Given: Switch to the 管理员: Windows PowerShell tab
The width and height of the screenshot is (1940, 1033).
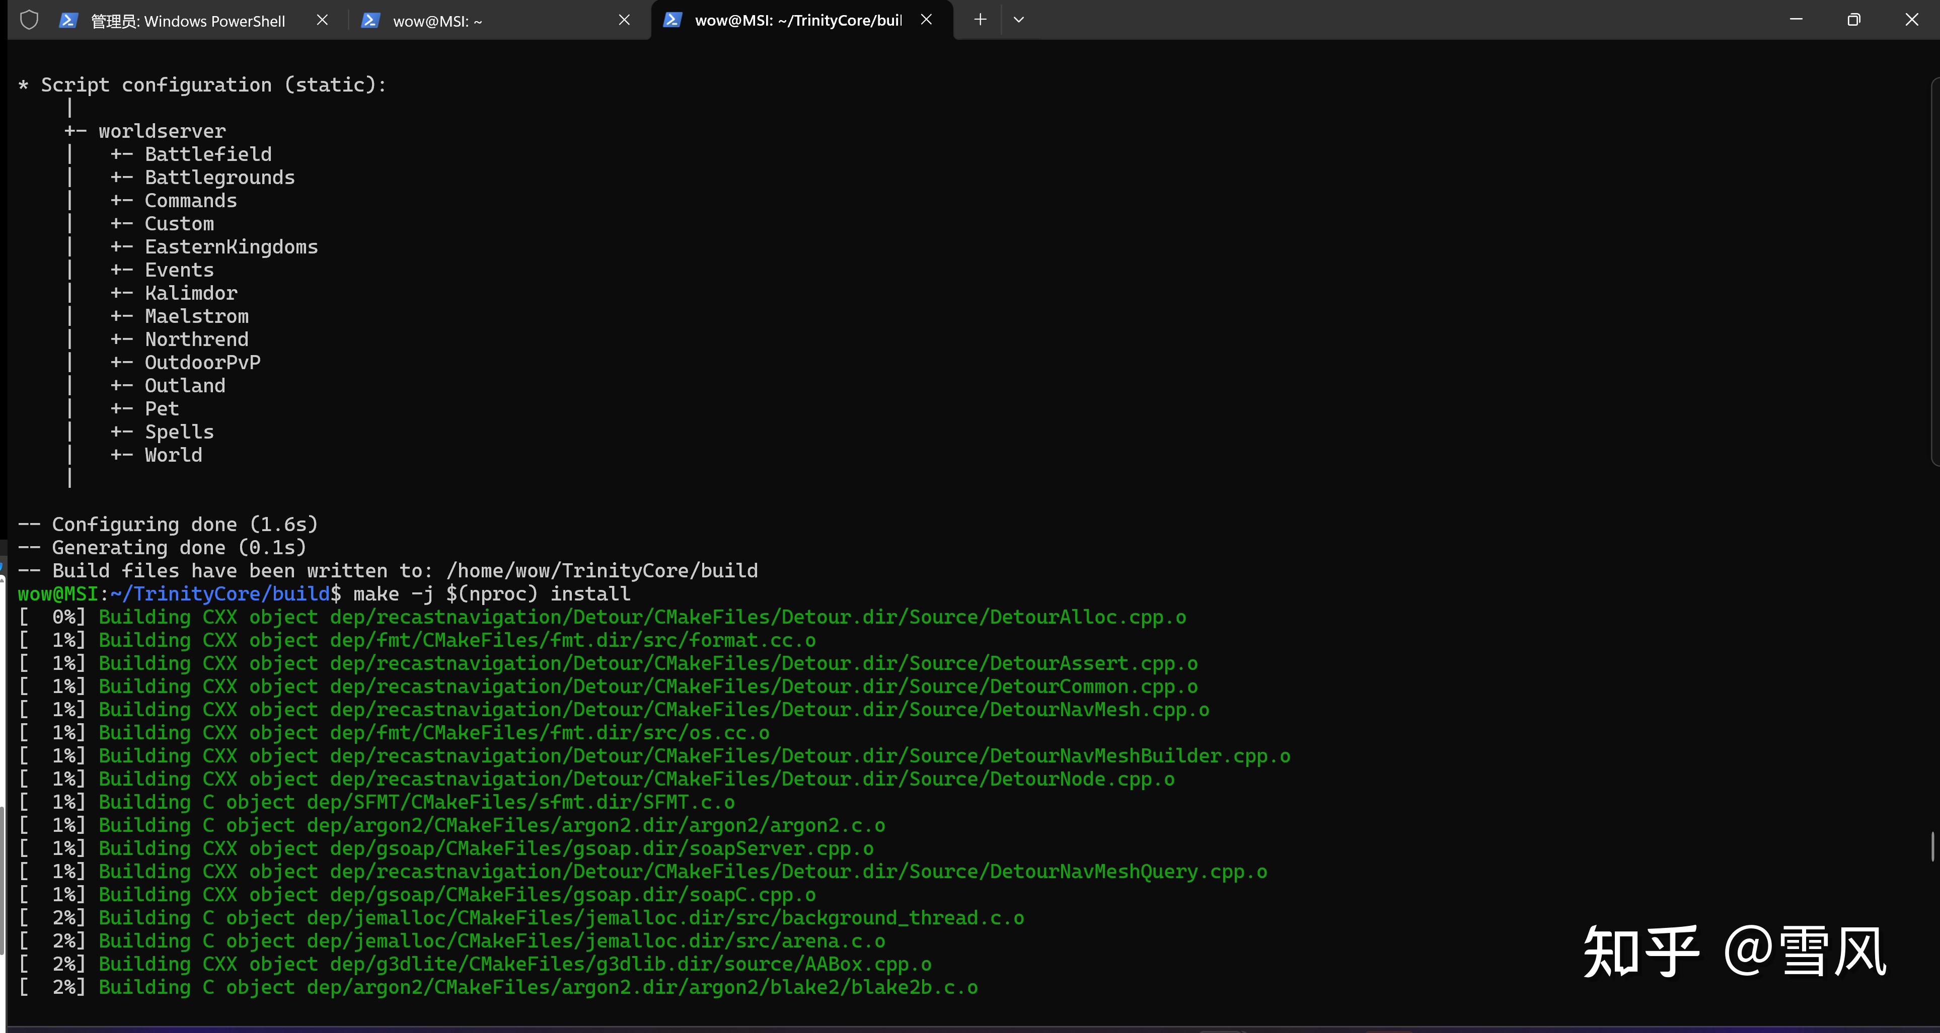Looking at the screenshot, I should click(188, 21).
